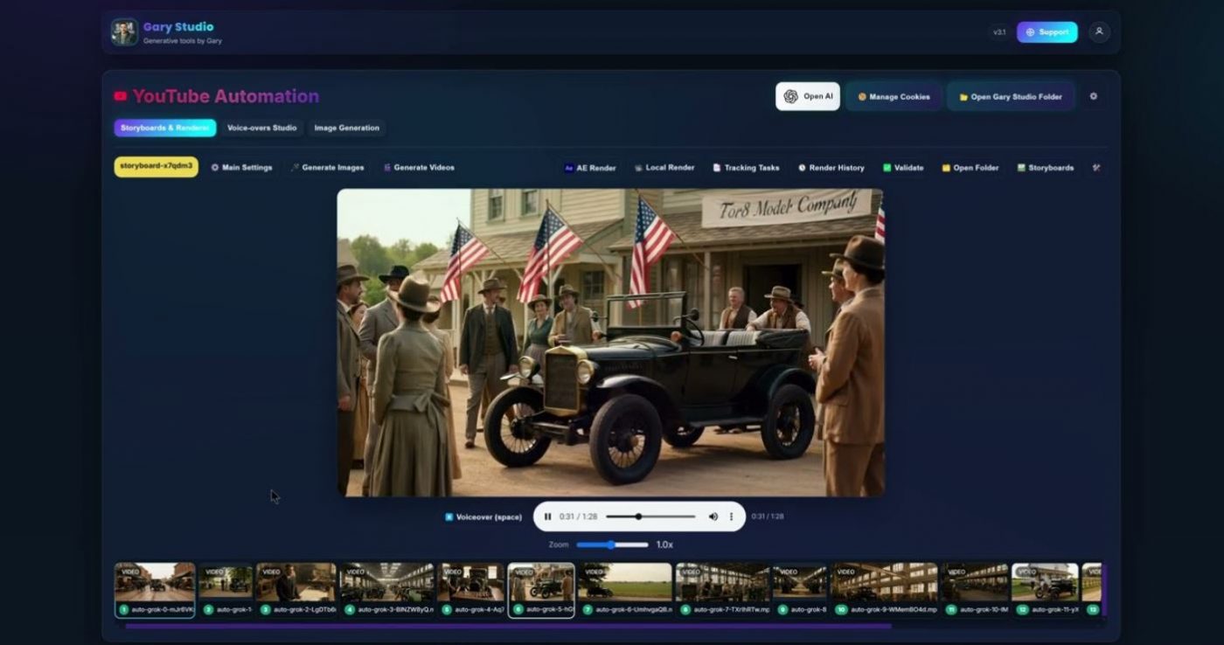Select thumbnail 6 auto-grok-5
Screen dimensions: 1224x645
pyautogui.click(x=541, y=590)
